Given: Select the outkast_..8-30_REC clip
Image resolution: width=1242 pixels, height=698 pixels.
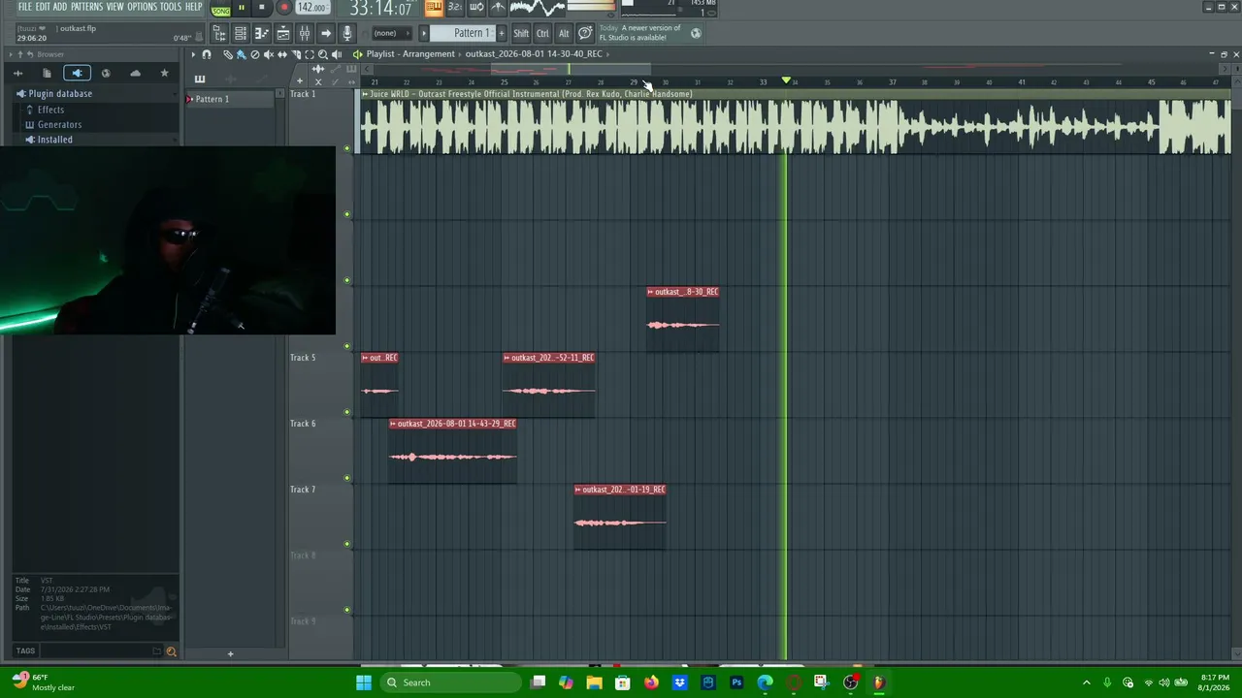Looking at the screenshot, I should pos(683,319).
